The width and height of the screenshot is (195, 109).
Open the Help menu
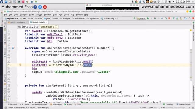86,15
